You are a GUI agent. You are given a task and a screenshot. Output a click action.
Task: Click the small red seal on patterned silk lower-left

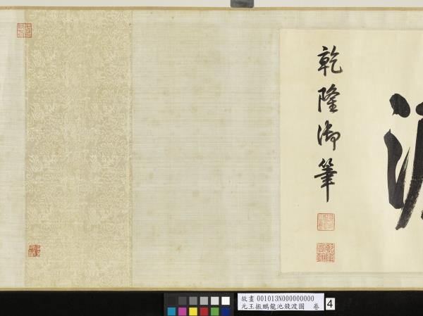point(34,251)
